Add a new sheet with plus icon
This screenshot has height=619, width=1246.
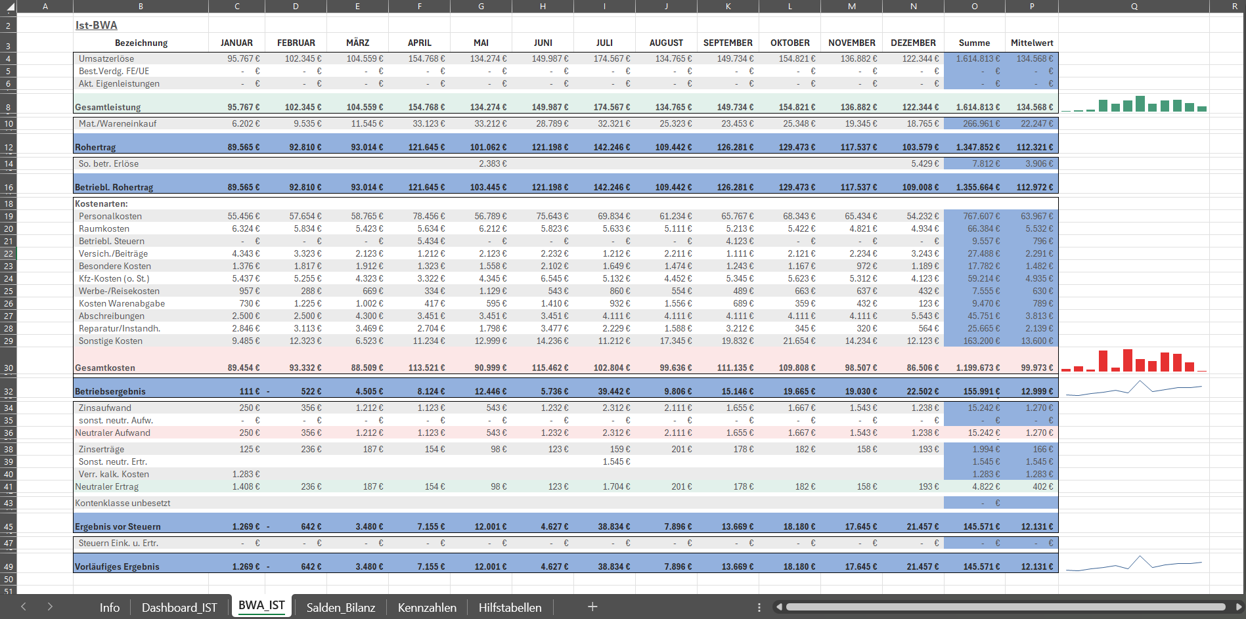pos(592,607)
